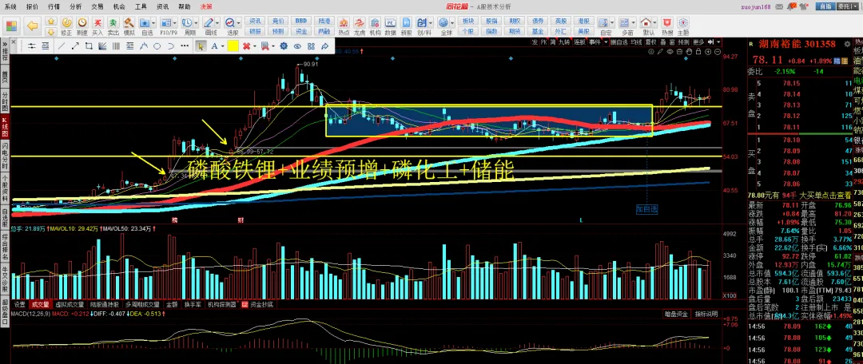Toggle the 连板 option
The image size is (863, 364).
(579, 42)
